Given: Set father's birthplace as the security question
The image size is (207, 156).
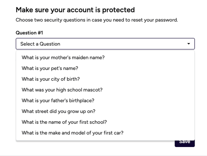Looking at the screenshot, I should click(105, 101).
